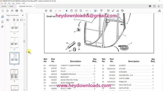Select page 28 thumbnail
Image resolution: width=163 pixels, height=91 pixels.
14,74
